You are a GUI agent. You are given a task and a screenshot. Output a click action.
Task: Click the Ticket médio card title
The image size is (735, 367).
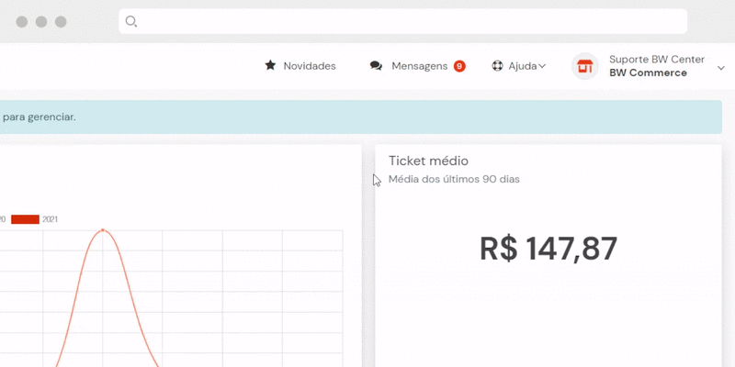coord(428,161)
